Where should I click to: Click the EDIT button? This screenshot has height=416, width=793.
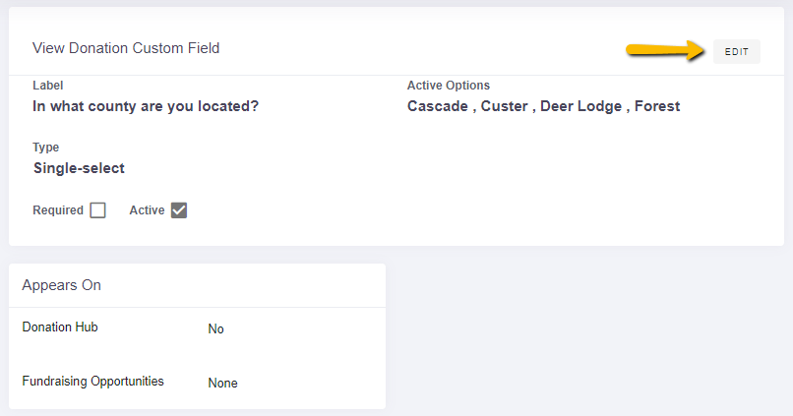tap(736, 51)
